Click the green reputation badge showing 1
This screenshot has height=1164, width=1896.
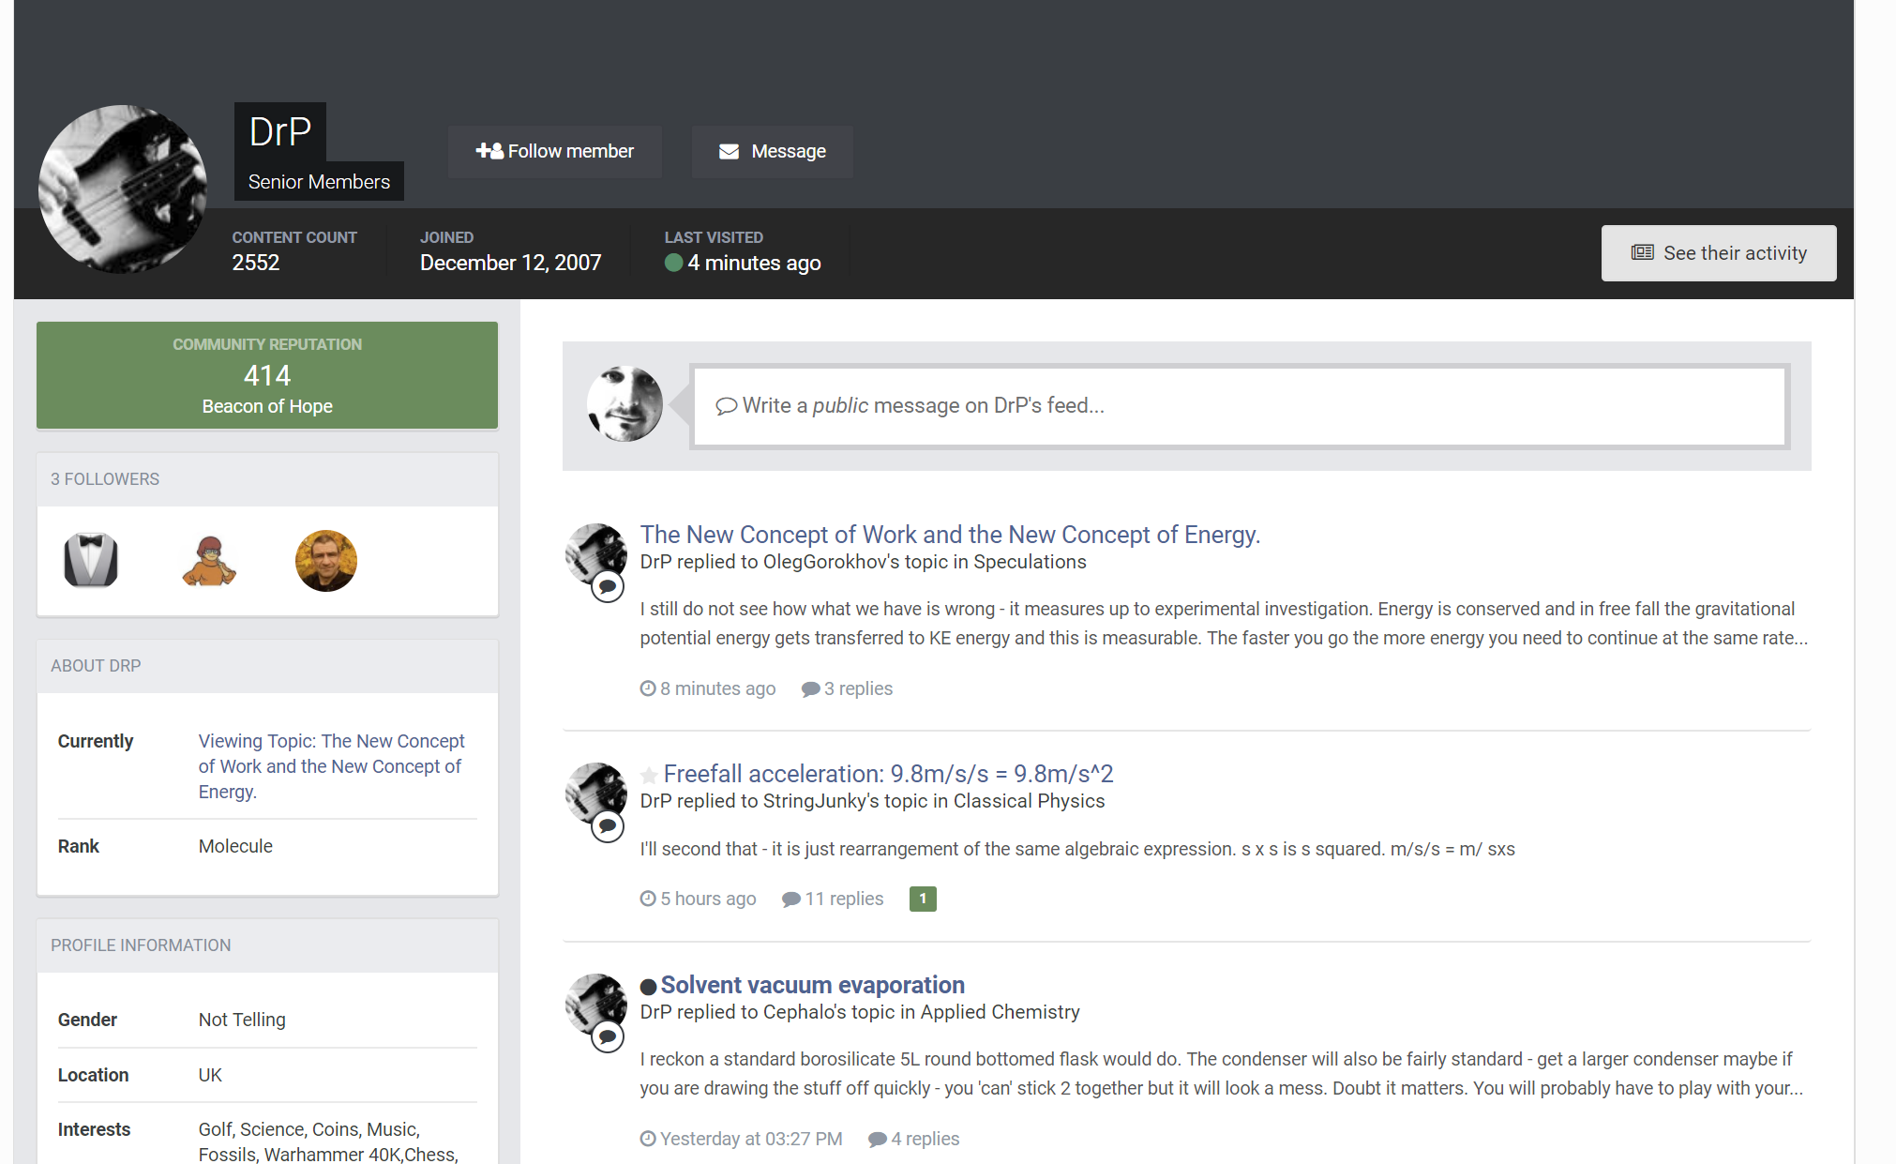click(x=922, y=899)
